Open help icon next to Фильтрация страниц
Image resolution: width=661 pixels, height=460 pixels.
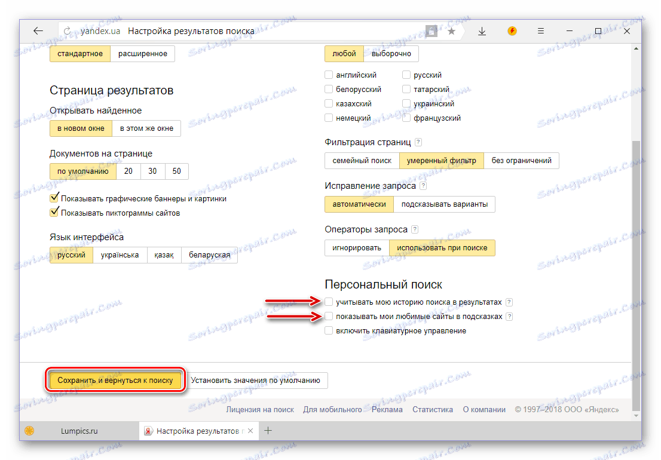click(418, 142)
